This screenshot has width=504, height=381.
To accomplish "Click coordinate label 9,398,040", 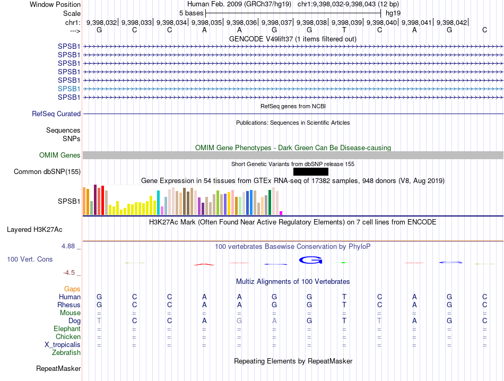I will click(x=382, y=22).
